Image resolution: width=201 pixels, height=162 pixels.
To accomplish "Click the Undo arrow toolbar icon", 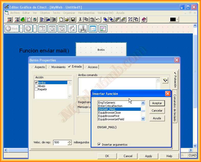I will [x=98, y=19].
